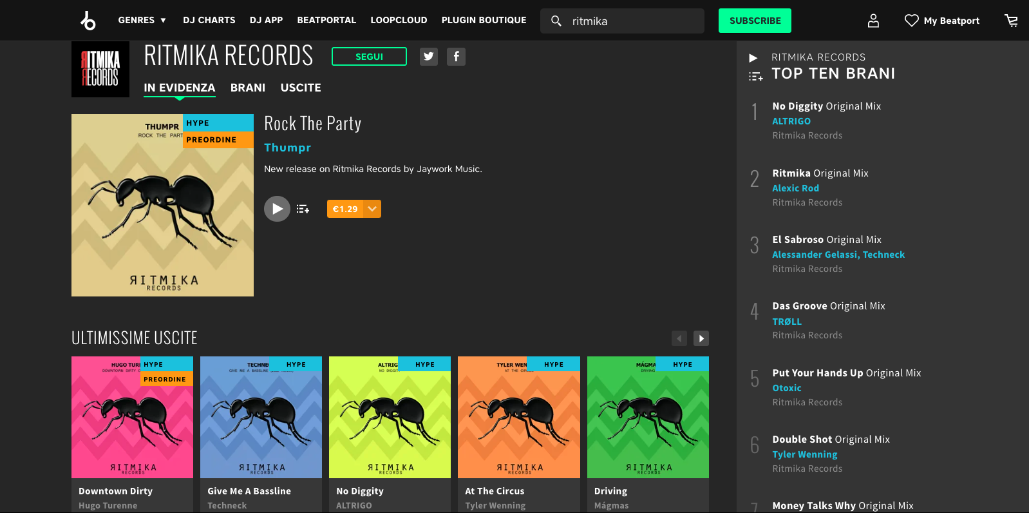This screenshot has width=1029, height=513.
Task: Open the Beatport logo home link
Action: (x=88, y=21)
